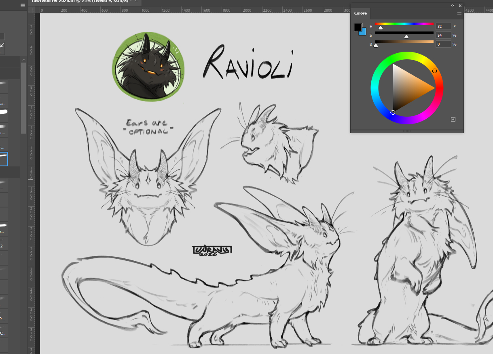
Task: Click the Saturation percentage field
Action: (x=443, y=35)
